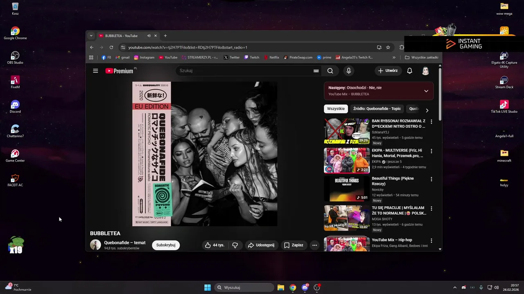Open the Windows Start menu

pyautogui.click(x=208, y=287)
